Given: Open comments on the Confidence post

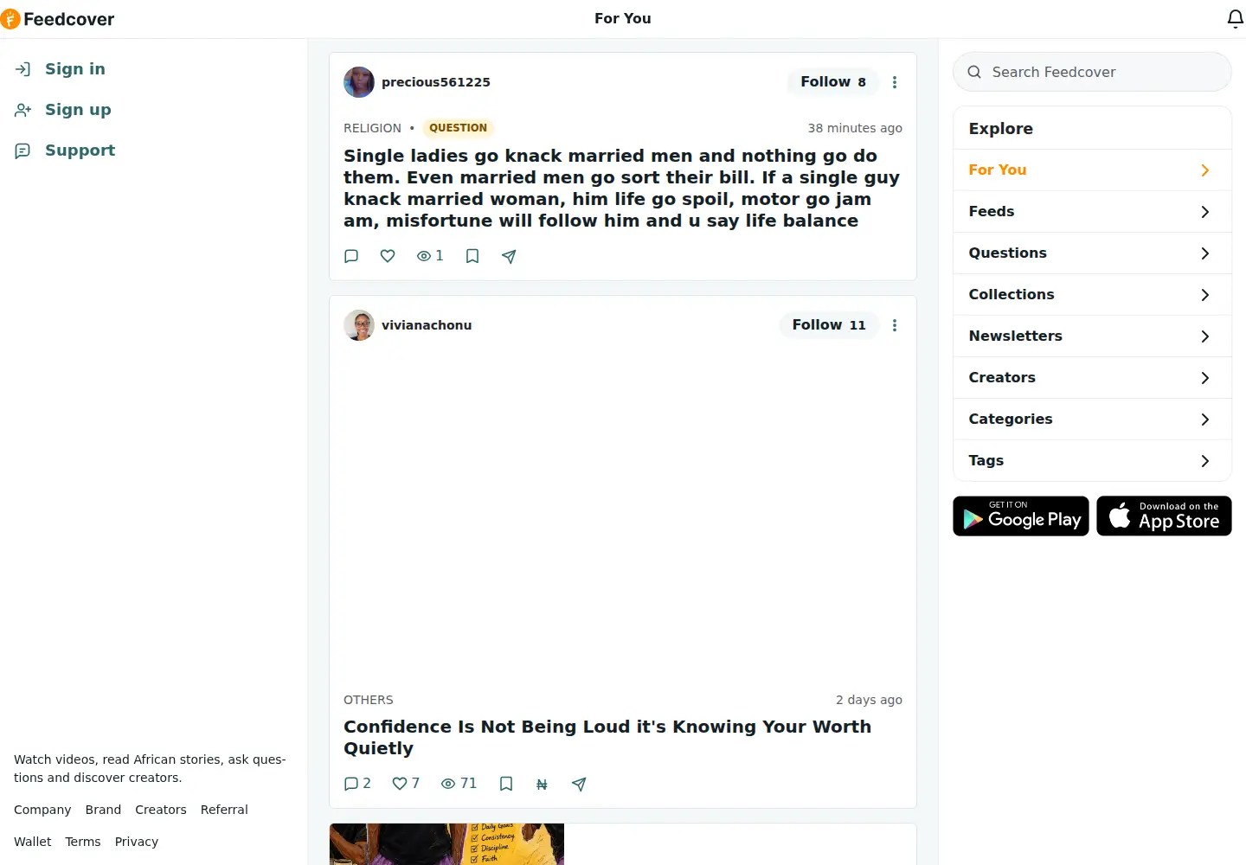Looking at the screenshot, I should pos(357,784).
